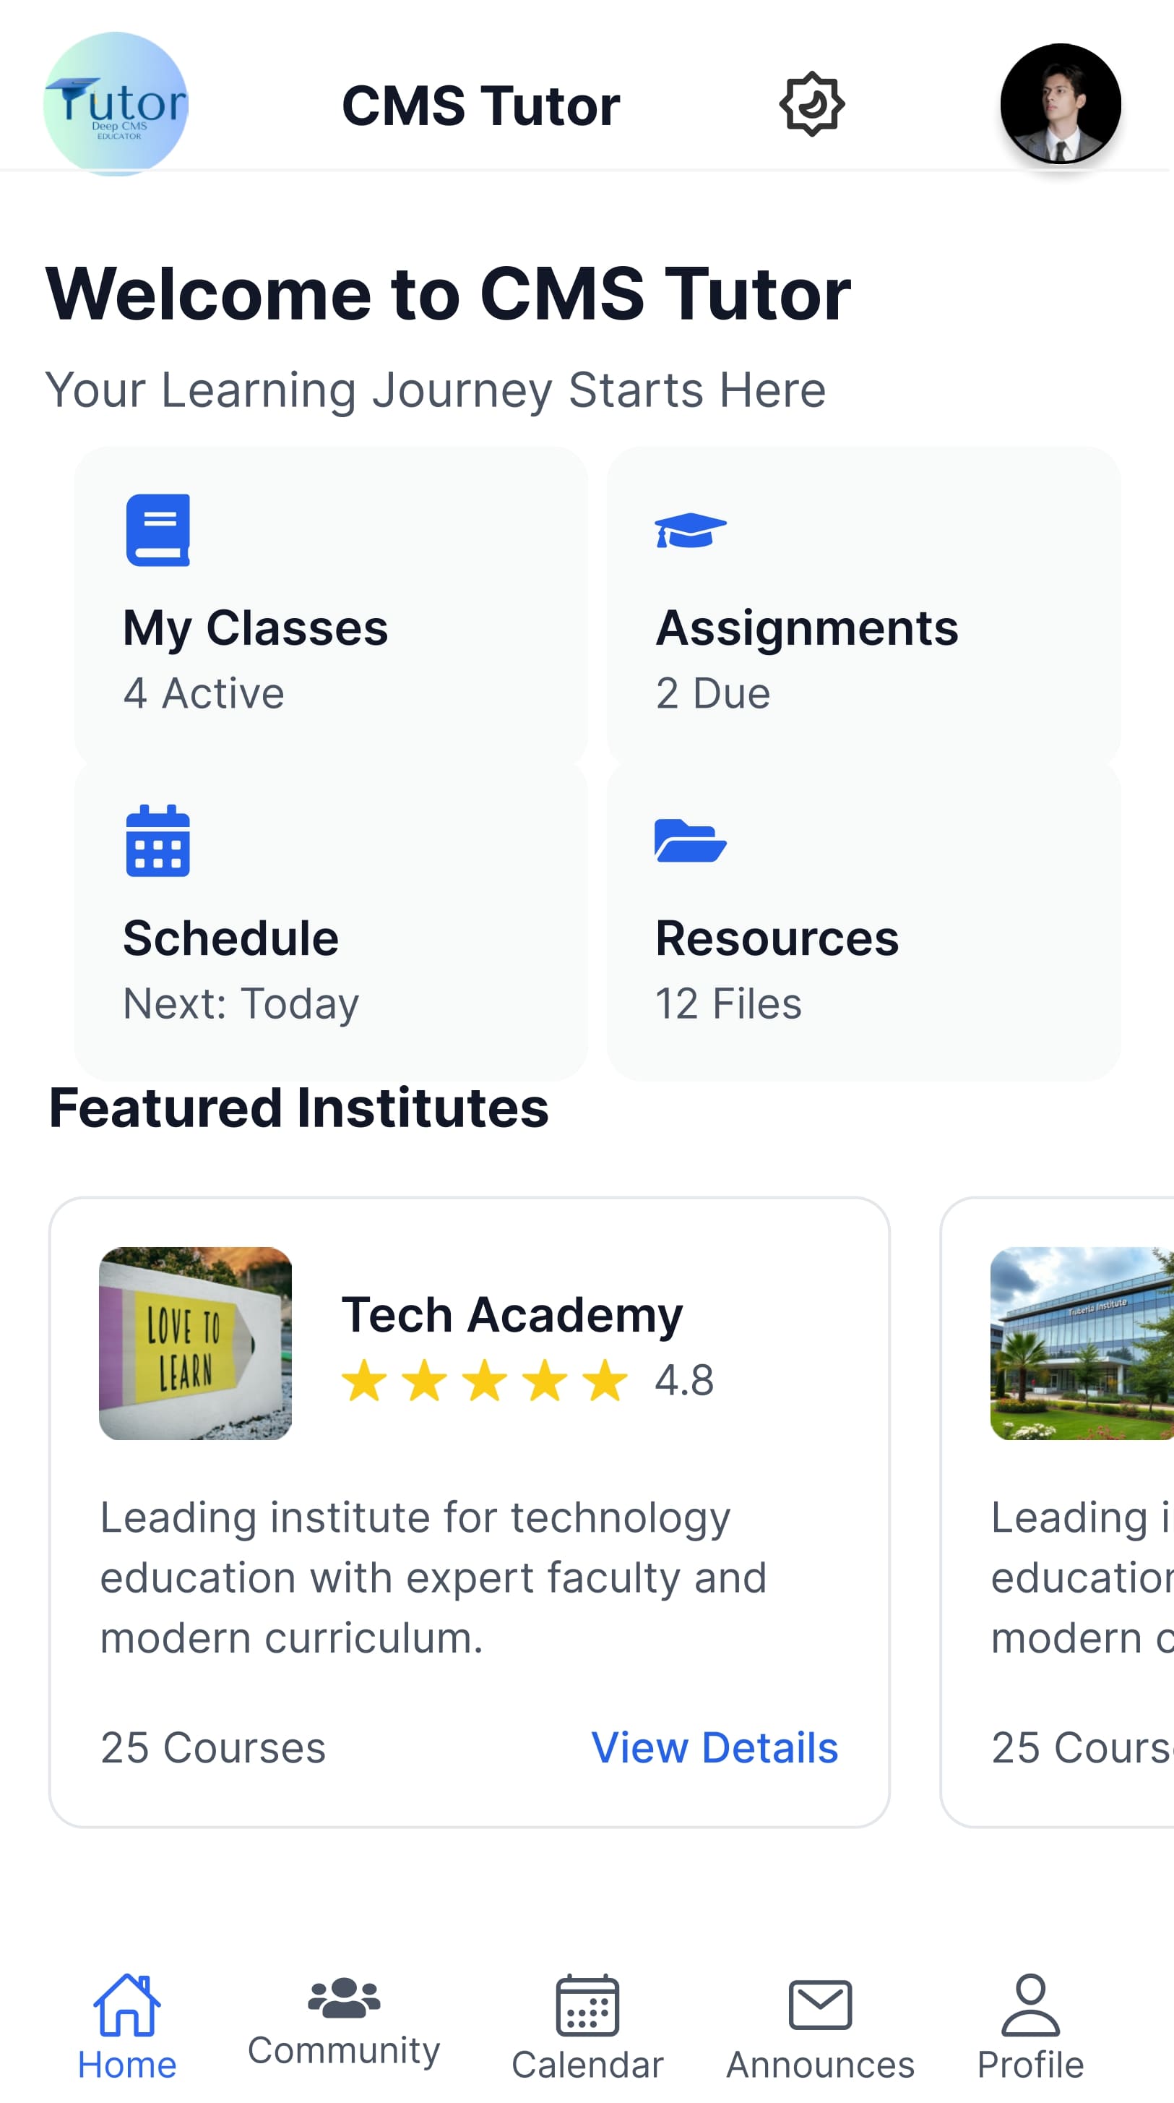1174x2103 pixels.
Task: Tap the Schedule card showing Next: Today
Action: [329, 922]
